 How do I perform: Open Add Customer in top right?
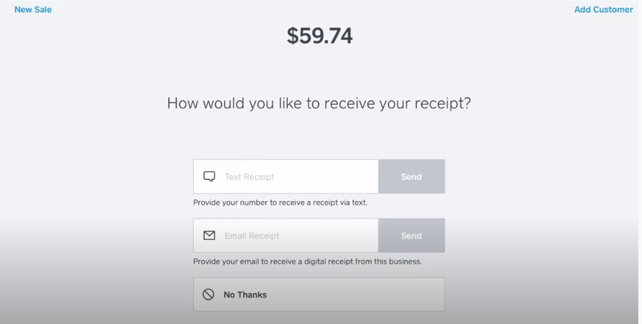point(603,10)
